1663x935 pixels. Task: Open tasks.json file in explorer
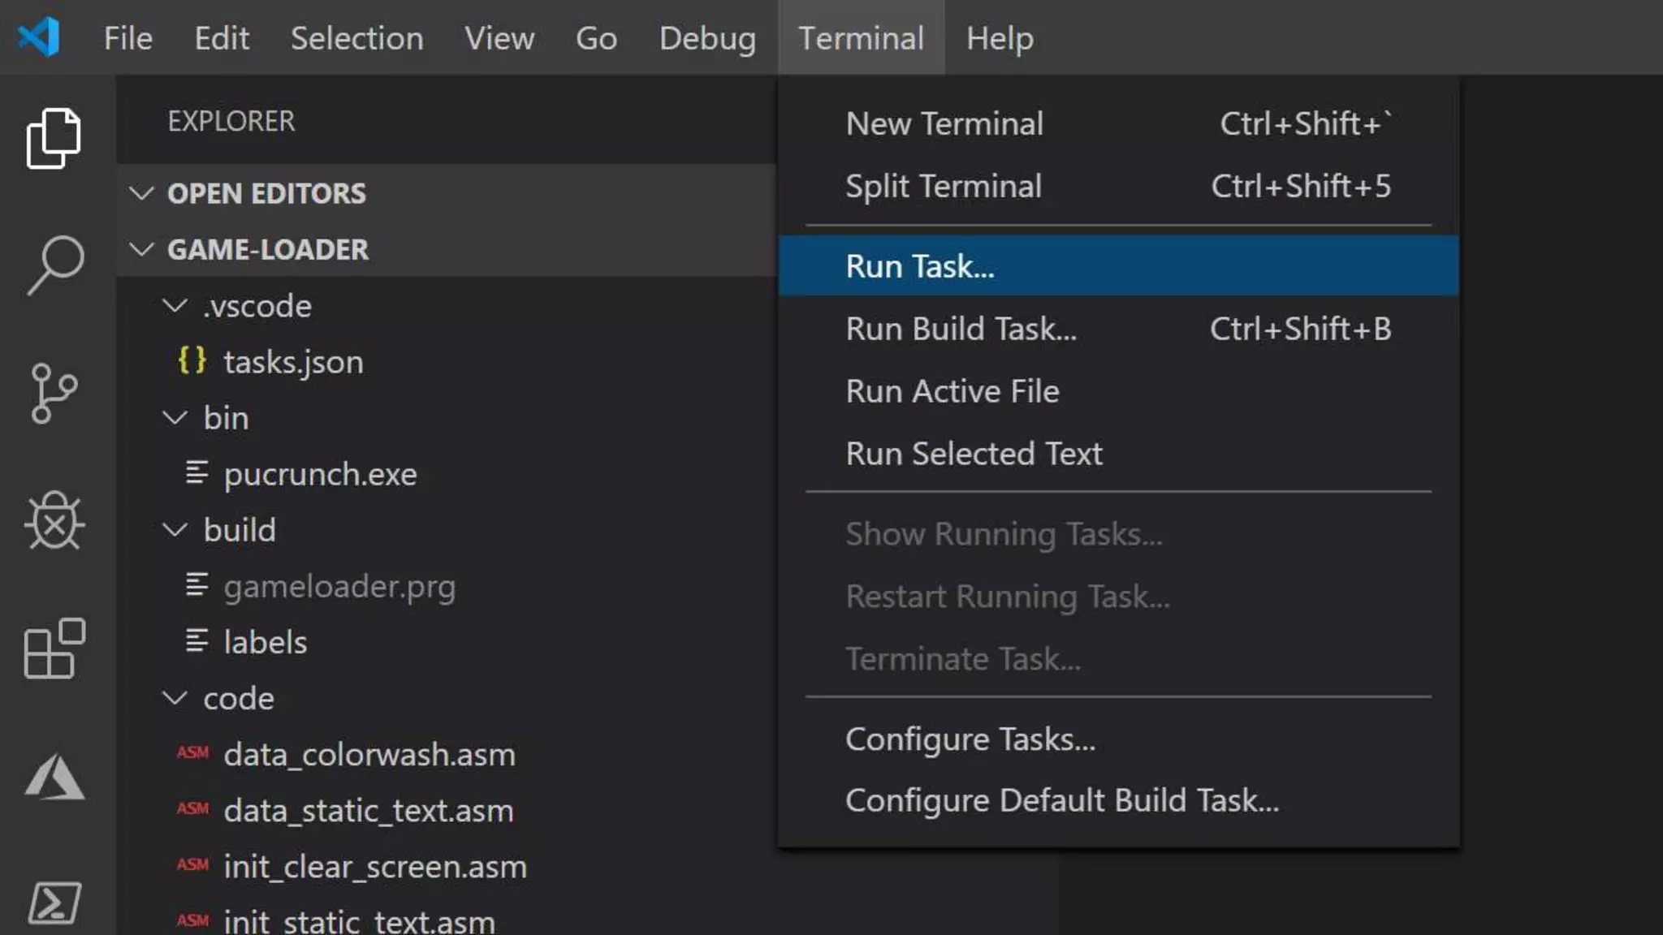click(x=292, y=362)
